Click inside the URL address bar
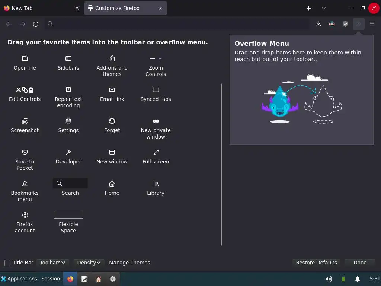The height and width of the screenshot is (286, 381). click(177, 24)
